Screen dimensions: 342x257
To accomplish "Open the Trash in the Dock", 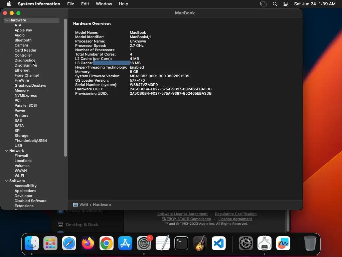I will click(x=310, y=243).
